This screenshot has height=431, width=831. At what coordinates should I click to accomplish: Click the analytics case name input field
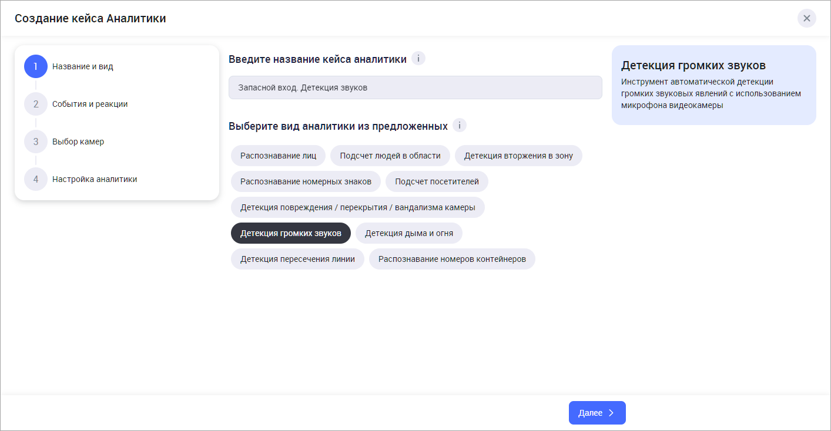tap(415, 87)
